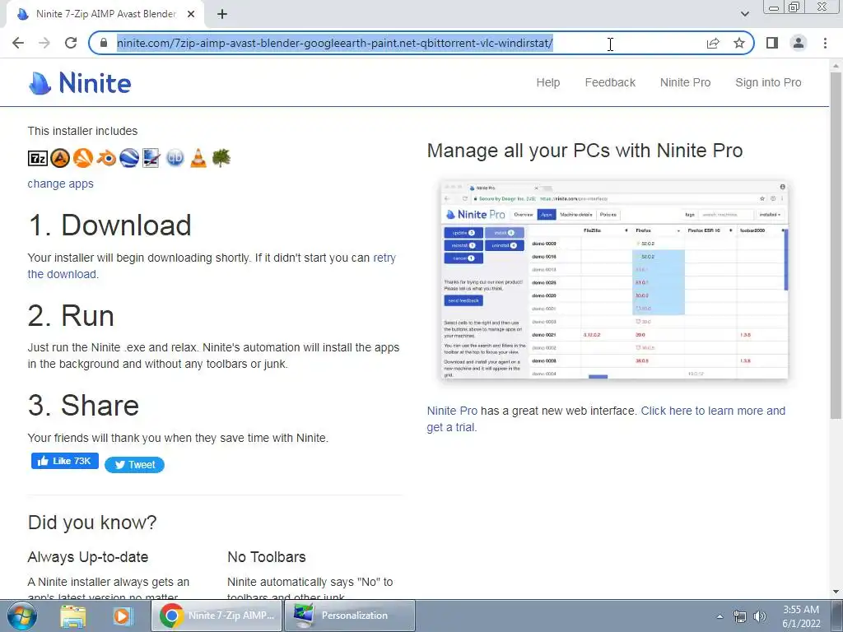Click the VLC cone icon
Image resolution: width=843 pixels, height=632 pixels.
[x=198, y=158]
